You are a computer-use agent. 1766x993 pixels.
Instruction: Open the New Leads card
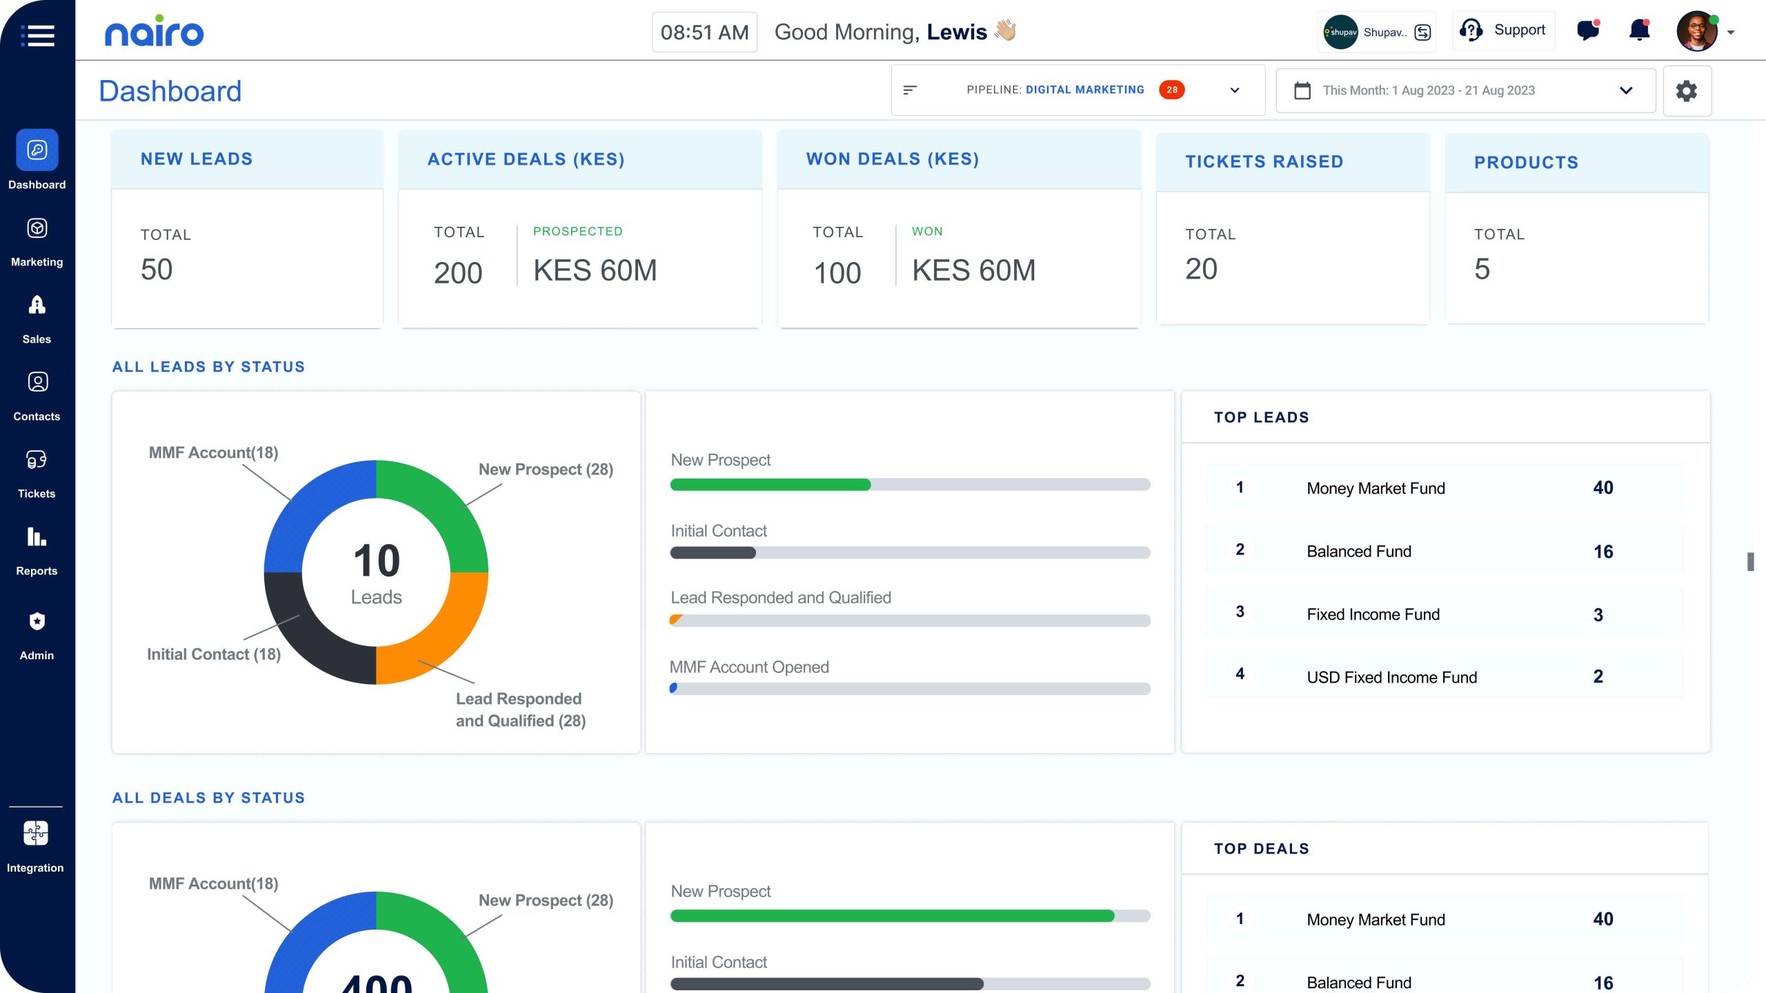[247, 229]
